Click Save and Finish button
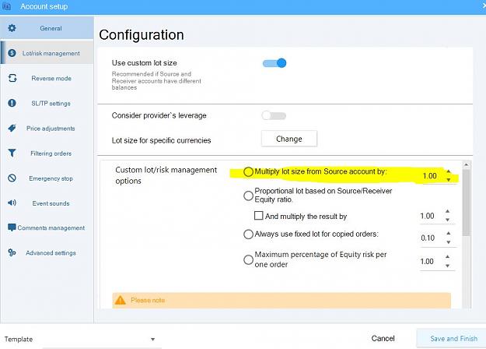The height and width of the screenshot is (349, 486). coord(453,338)
